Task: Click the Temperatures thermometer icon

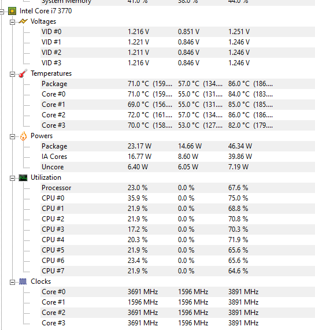Action: tap(23, 73)
